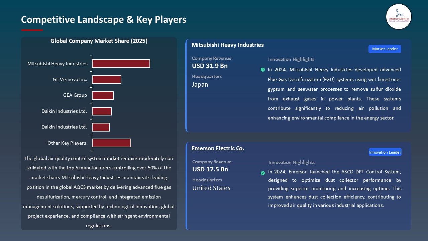Click the red underline below the slide title

coord(32,30)
